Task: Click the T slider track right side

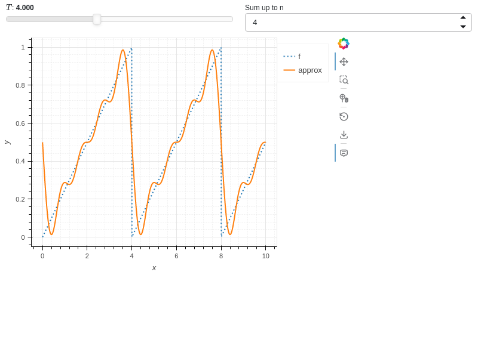Action: [167, 19]
